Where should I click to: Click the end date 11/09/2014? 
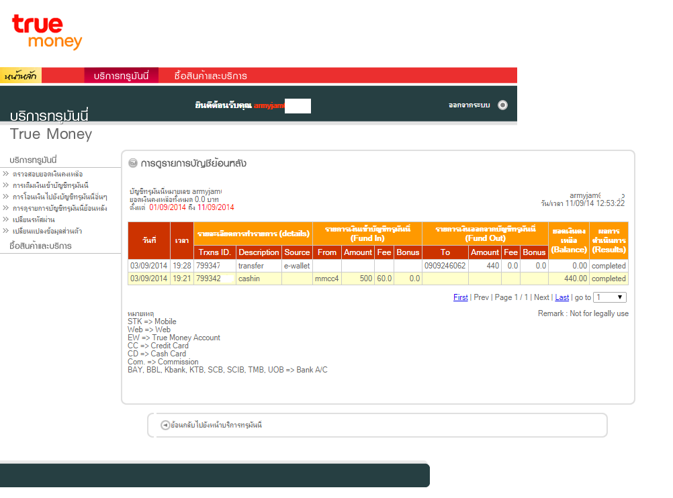pos(216,207)
